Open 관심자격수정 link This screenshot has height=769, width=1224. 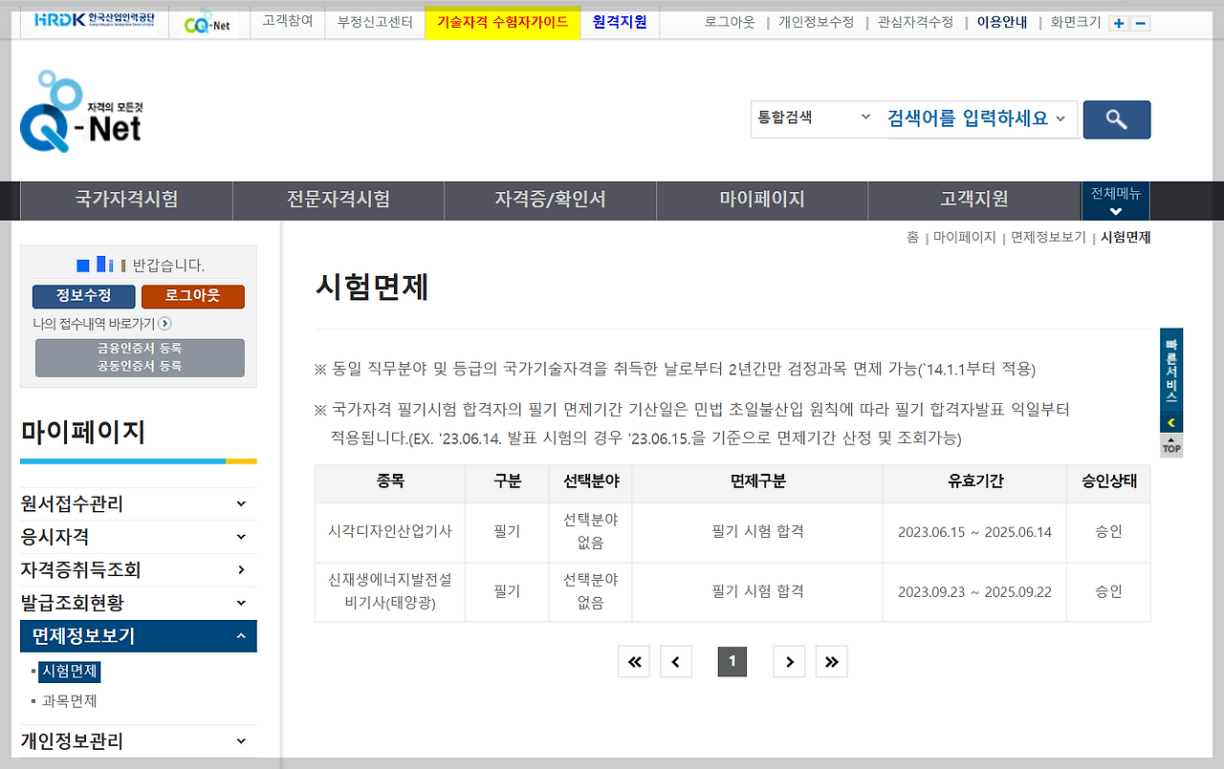coord(915,22)
